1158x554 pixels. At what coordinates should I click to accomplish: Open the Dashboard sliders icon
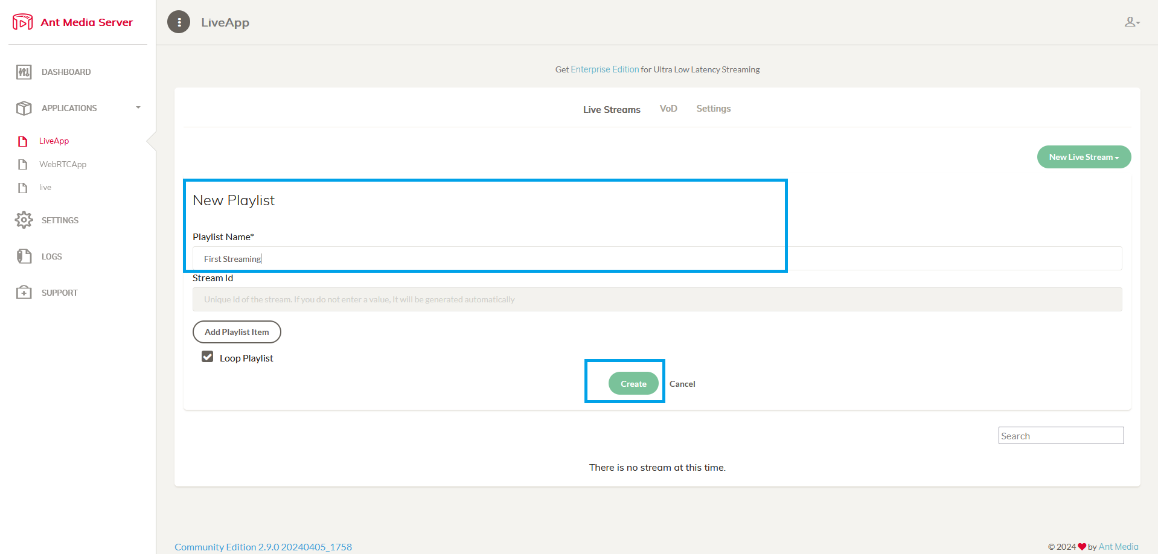(x=24, y=72)
